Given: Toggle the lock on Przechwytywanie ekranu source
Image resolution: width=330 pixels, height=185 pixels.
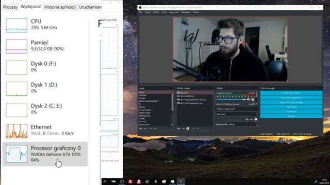Looking at the screenshot, I should (181, 100).
